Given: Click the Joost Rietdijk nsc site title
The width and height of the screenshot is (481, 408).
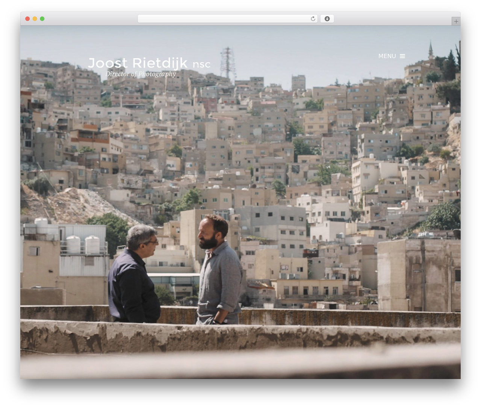Looking at the screenshot, I should pyautogui.click(x=149, y=63).
